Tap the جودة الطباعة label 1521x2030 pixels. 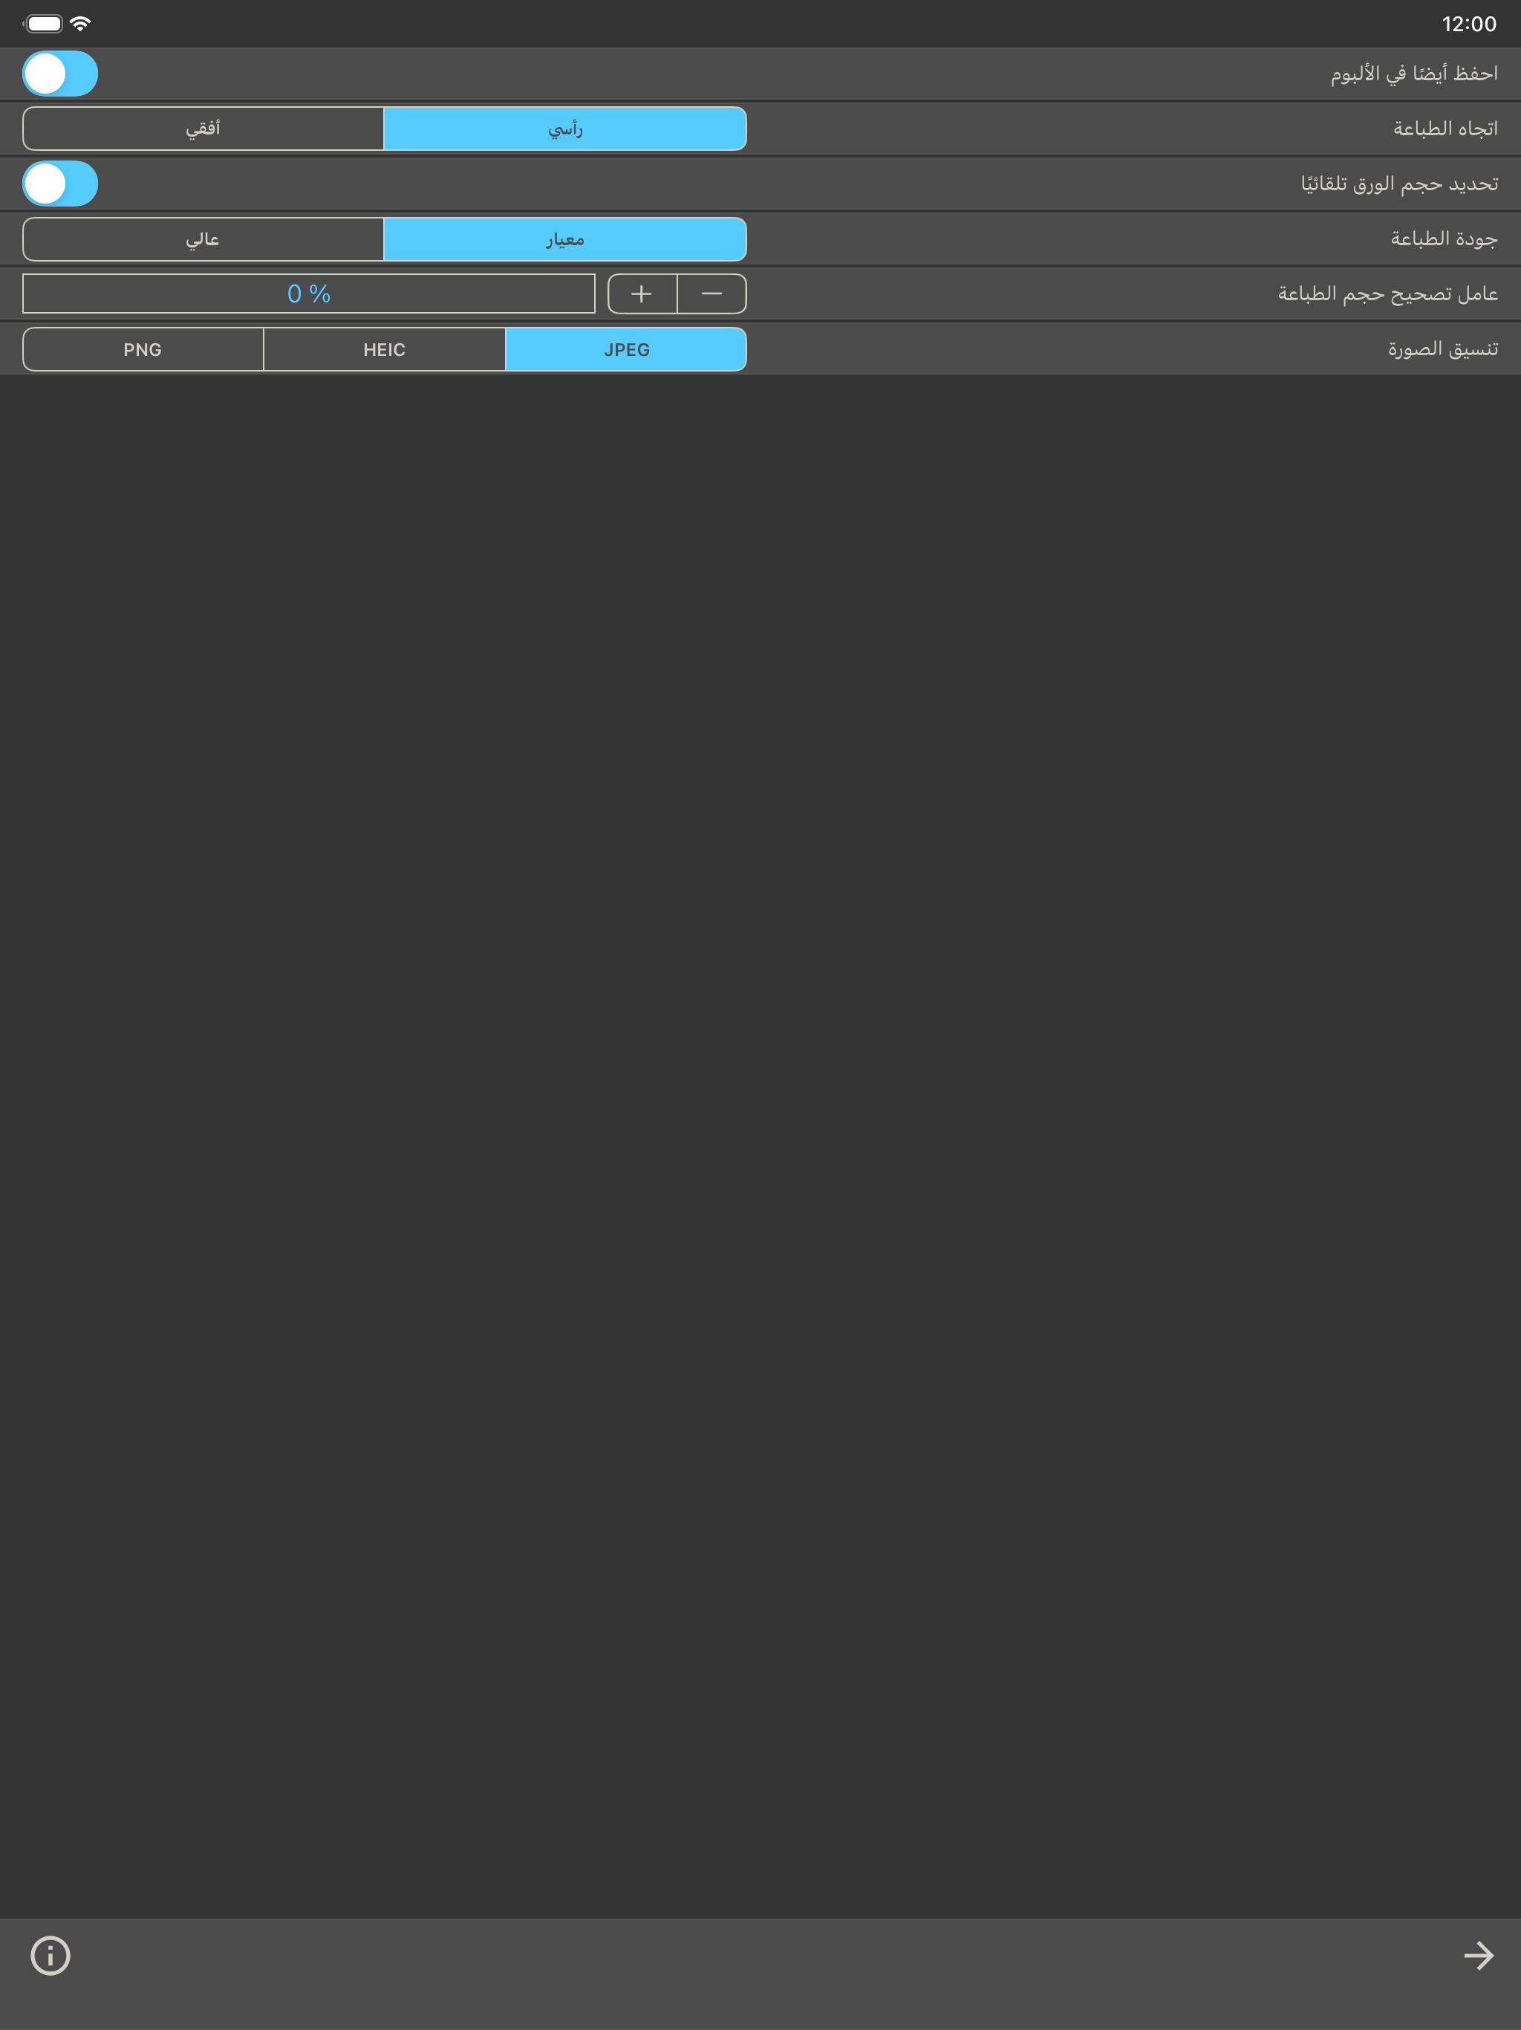coord(1443,239)
